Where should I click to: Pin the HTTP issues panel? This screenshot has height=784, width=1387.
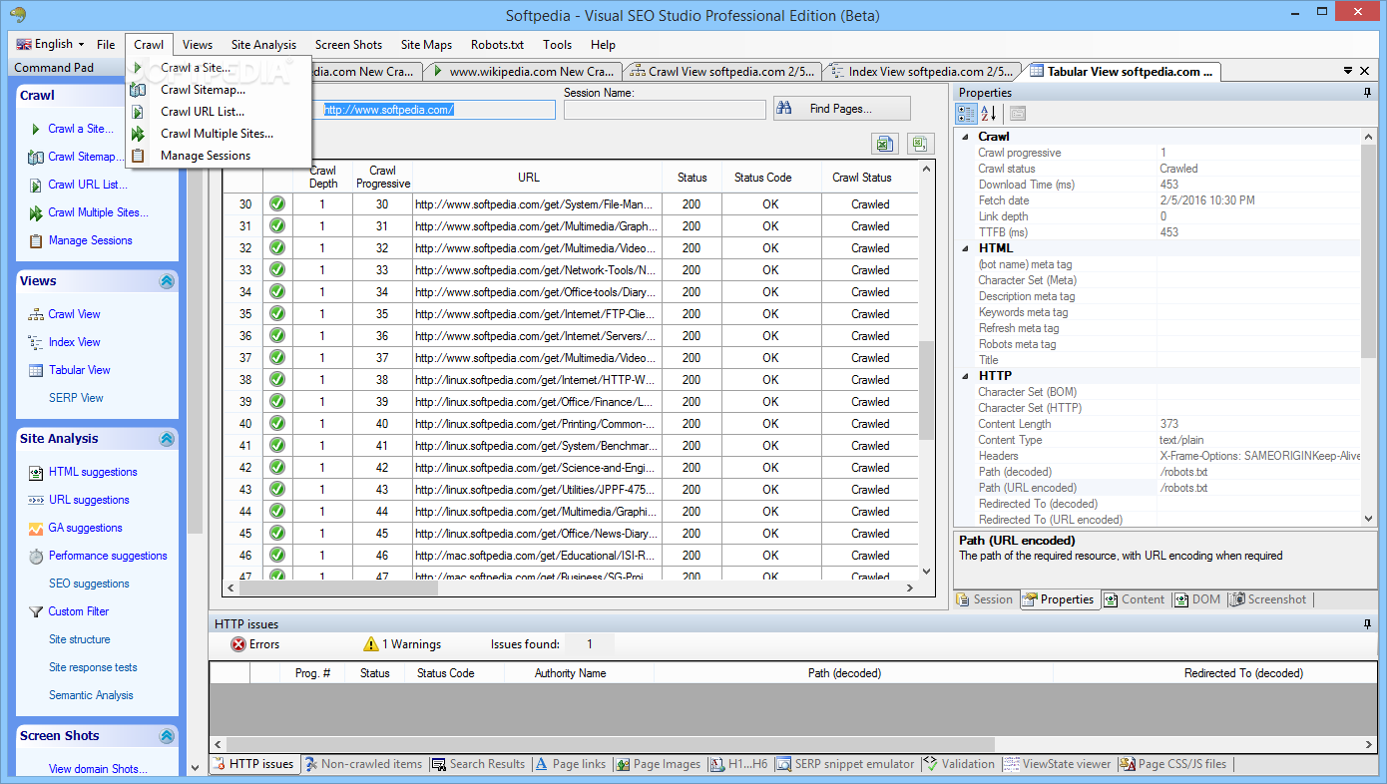(x=1367, y=624)
